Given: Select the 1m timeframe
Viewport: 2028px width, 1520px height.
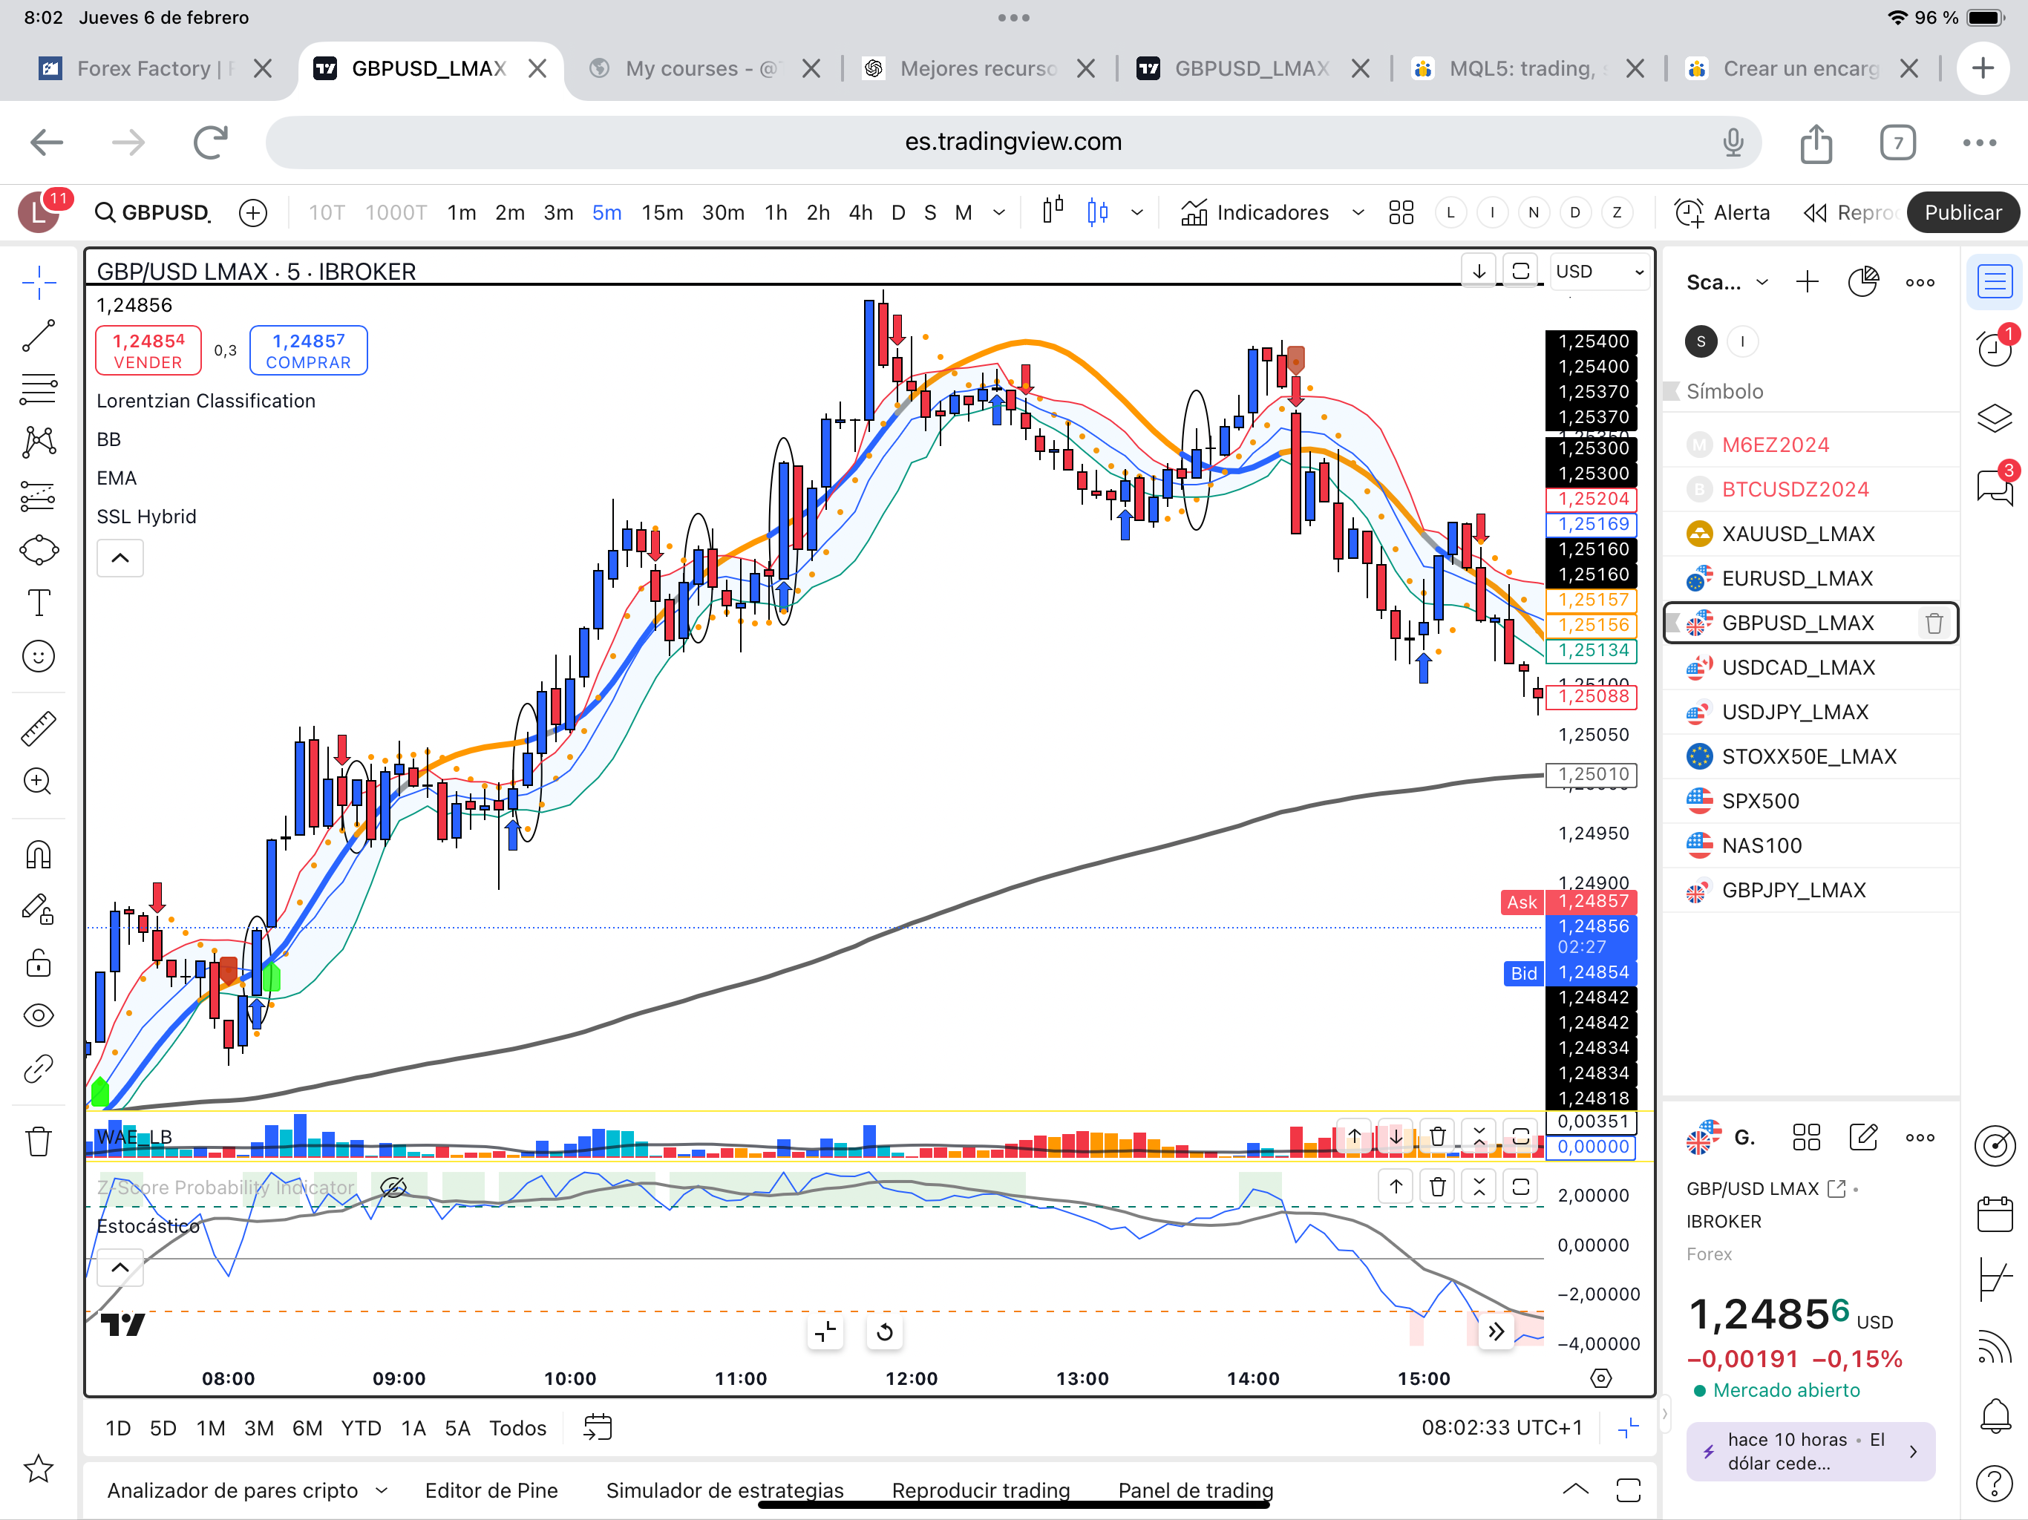Looking at the screenshot, I should tap(461, 213).
